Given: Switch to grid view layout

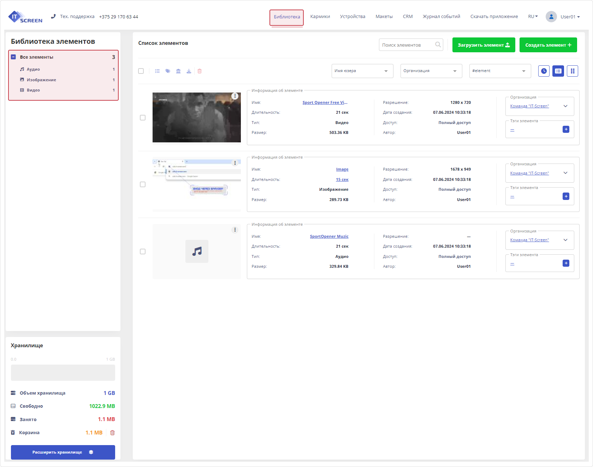Looking at the screenshot, I should click(572, 71).
